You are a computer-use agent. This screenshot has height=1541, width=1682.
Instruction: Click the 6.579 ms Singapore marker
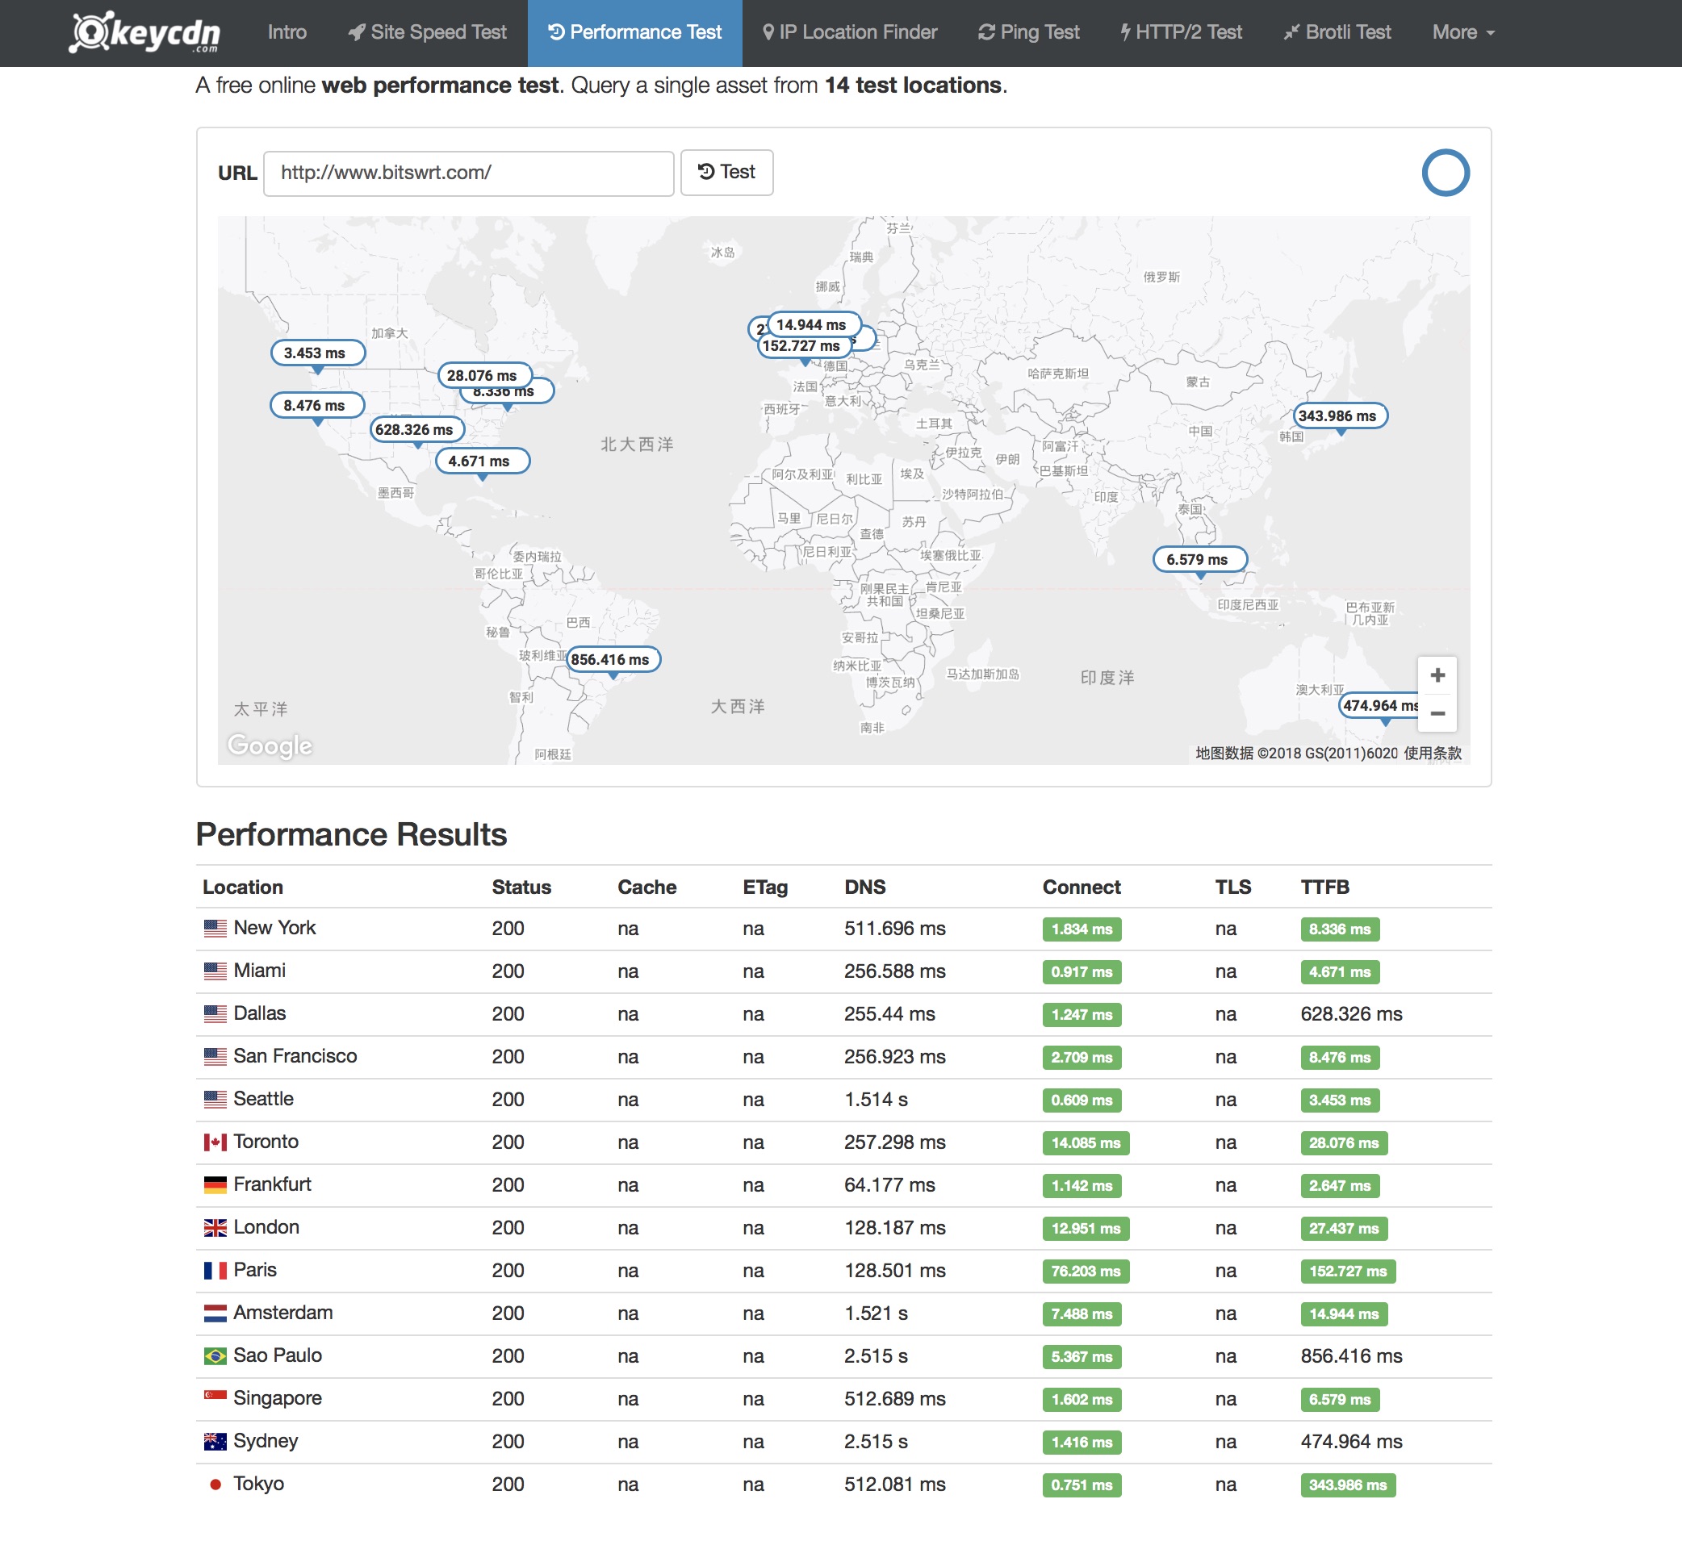(1200, 560)
